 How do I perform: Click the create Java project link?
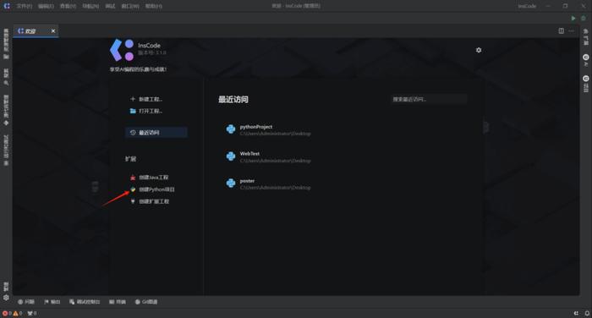click(150, 178)
